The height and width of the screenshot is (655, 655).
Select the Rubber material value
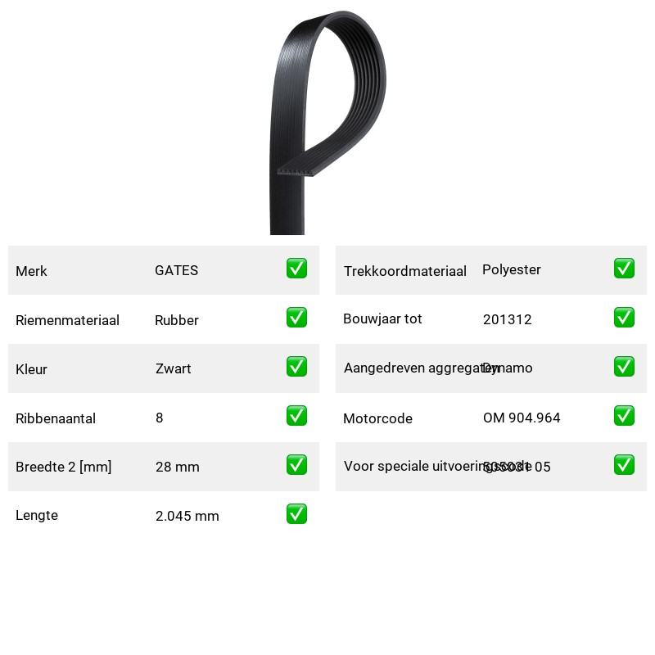(176, 320)
